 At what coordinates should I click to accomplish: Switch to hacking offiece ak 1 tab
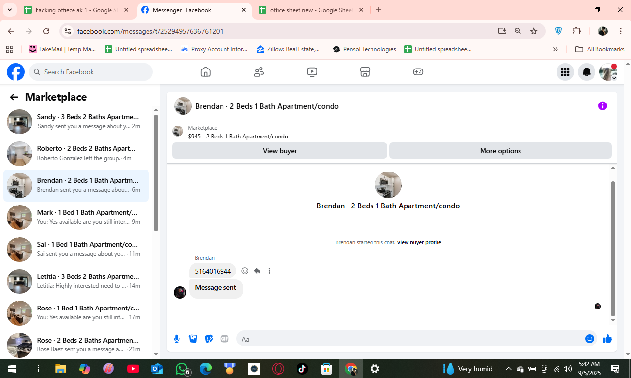click(x=75, y=10)
